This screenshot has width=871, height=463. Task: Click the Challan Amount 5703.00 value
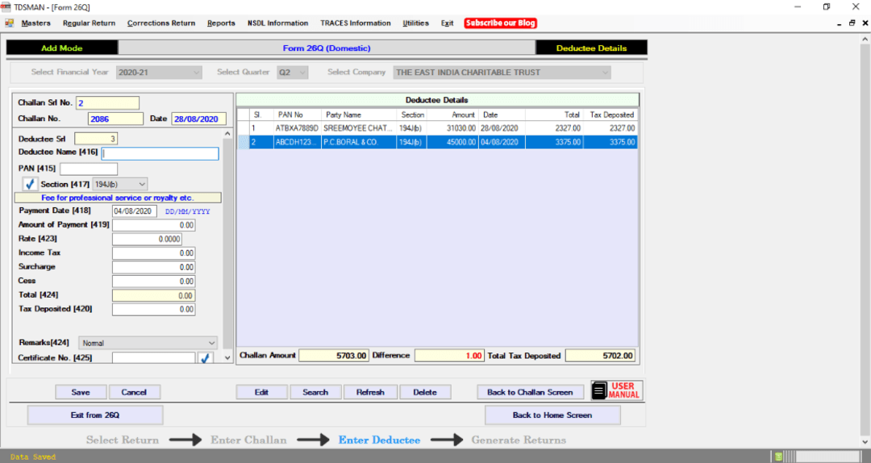[333, 356]
